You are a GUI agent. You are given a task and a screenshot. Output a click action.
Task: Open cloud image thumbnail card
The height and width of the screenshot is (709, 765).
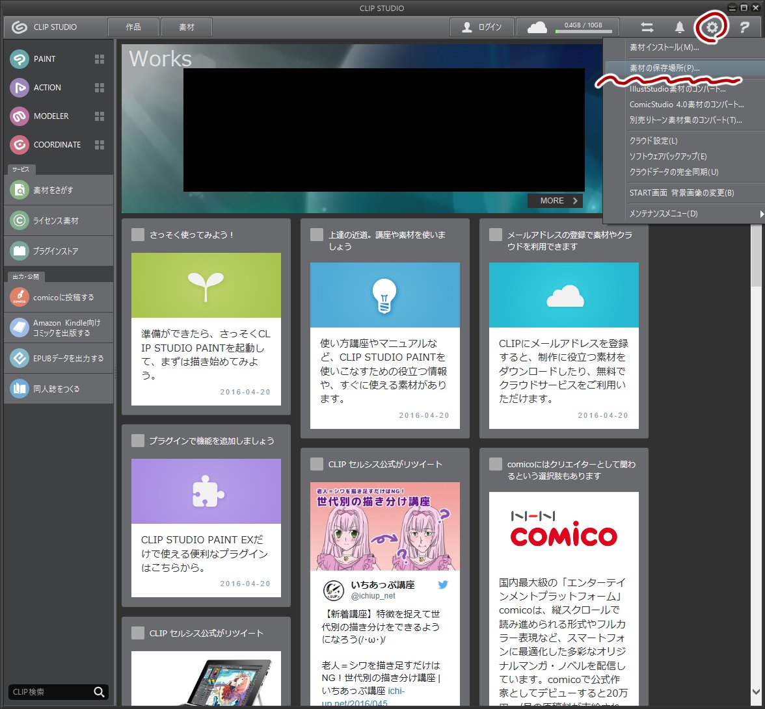pyautogui.click(x=564, y=295)
